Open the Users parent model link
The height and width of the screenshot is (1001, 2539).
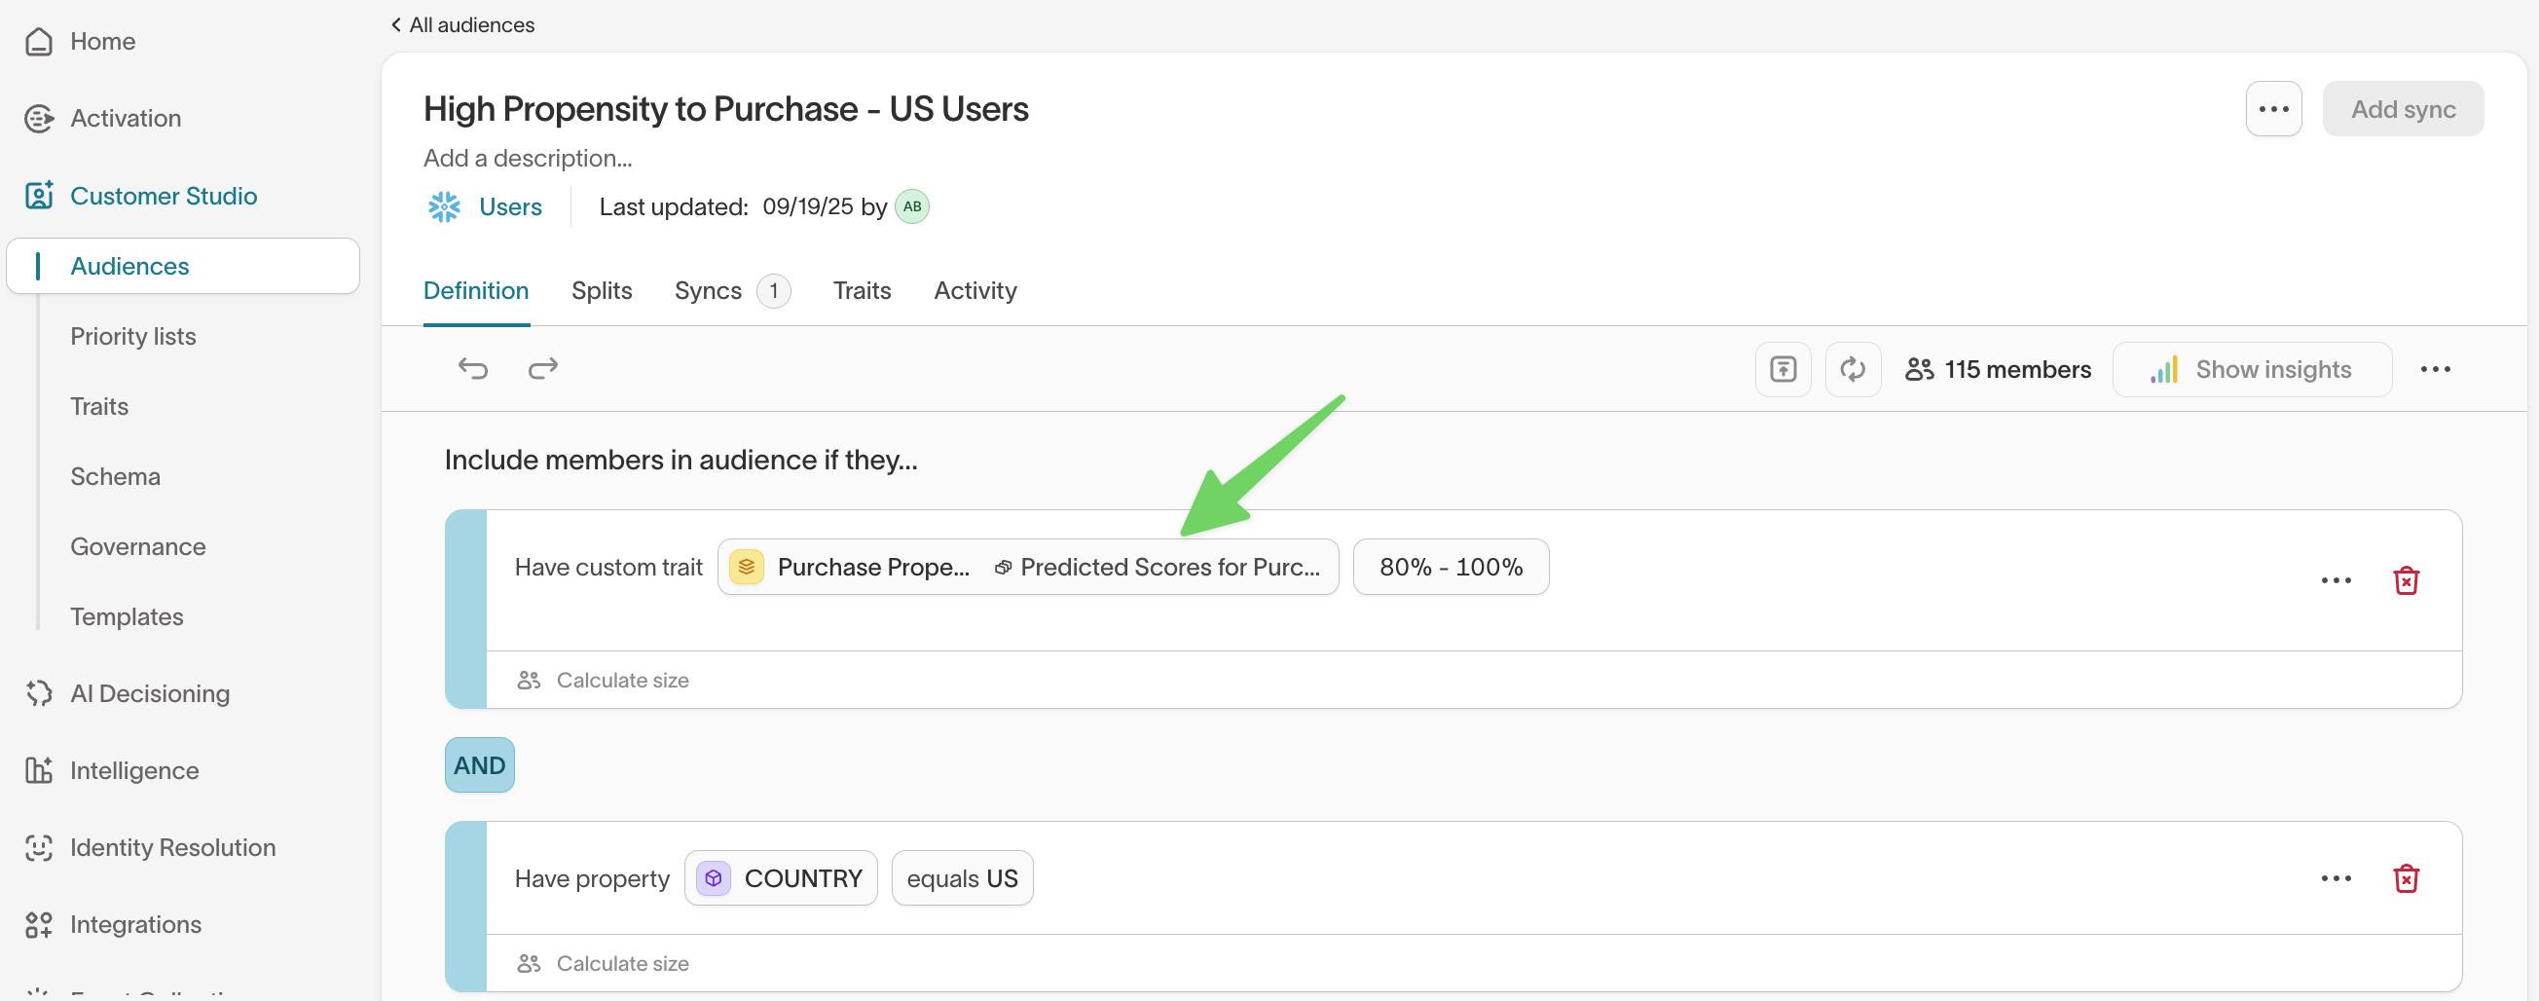pos(509,207)
